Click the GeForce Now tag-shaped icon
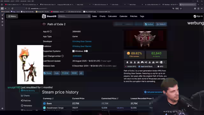 point(161,62)
